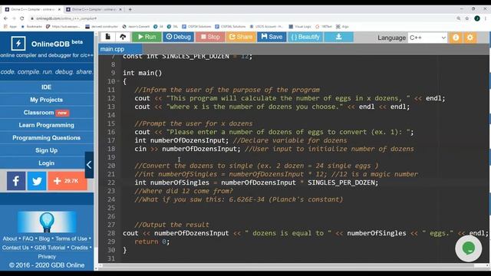
Task: Open My Projects in sidebar
Action: pyautogui.click(x=46, y=100)
